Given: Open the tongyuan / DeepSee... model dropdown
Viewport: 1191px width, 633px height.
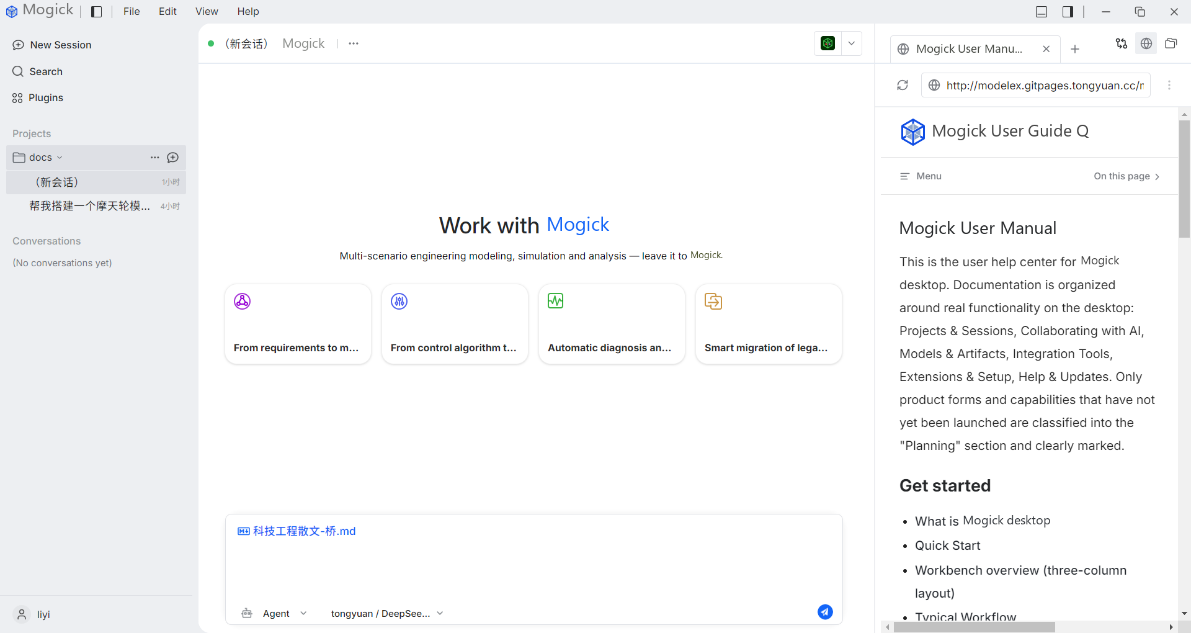Looking at the screenshot, I should [x=387, y=613].
